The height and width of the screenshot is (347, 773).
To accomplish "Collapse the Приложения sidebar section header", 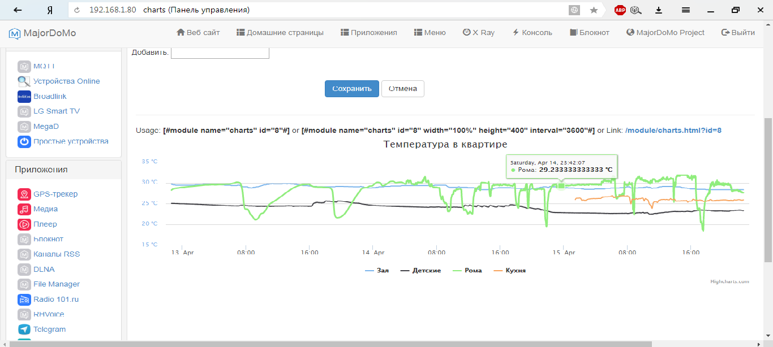I will 63,170.
